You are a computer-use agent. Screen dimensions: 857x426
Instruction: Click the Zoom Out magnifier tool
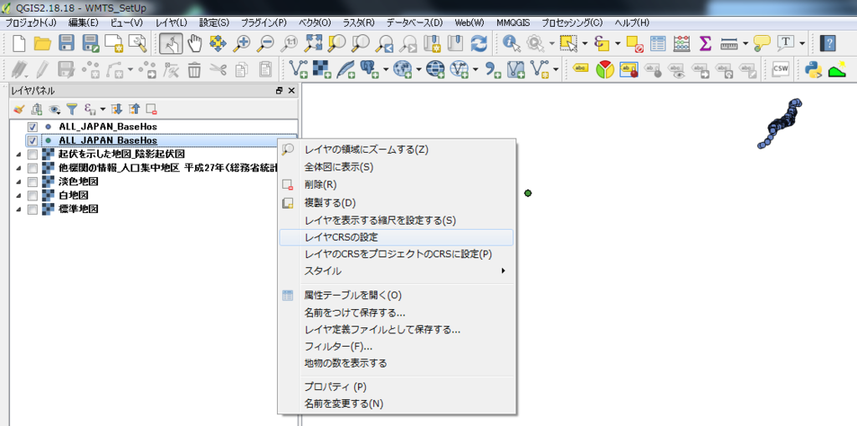click(265, 43)
